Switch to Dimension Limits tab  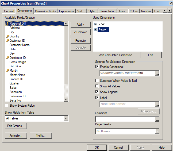coord(45,11)
